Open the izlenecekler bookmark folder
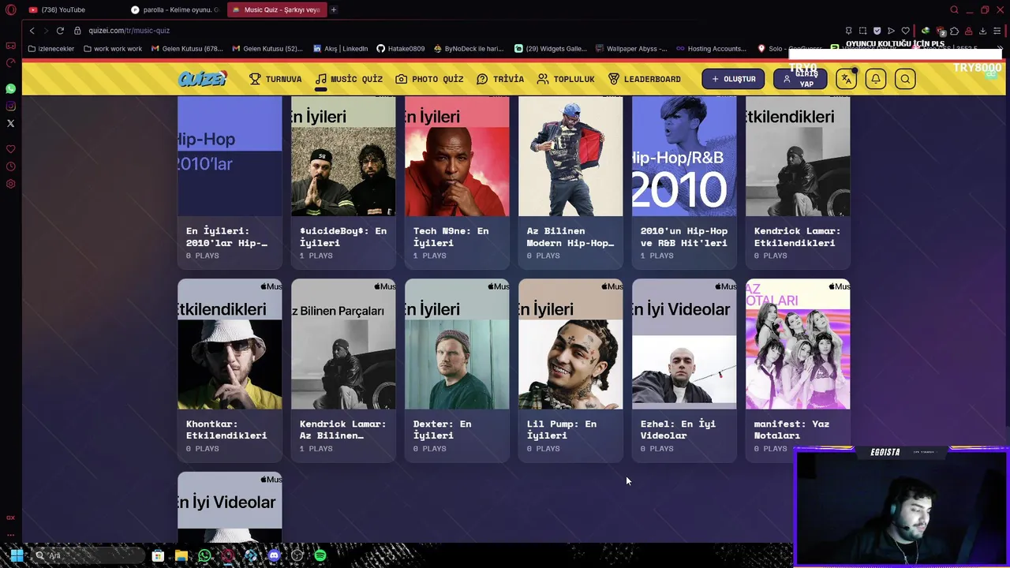This screenshot has height=568, width=1010. [x=51, y=48]
